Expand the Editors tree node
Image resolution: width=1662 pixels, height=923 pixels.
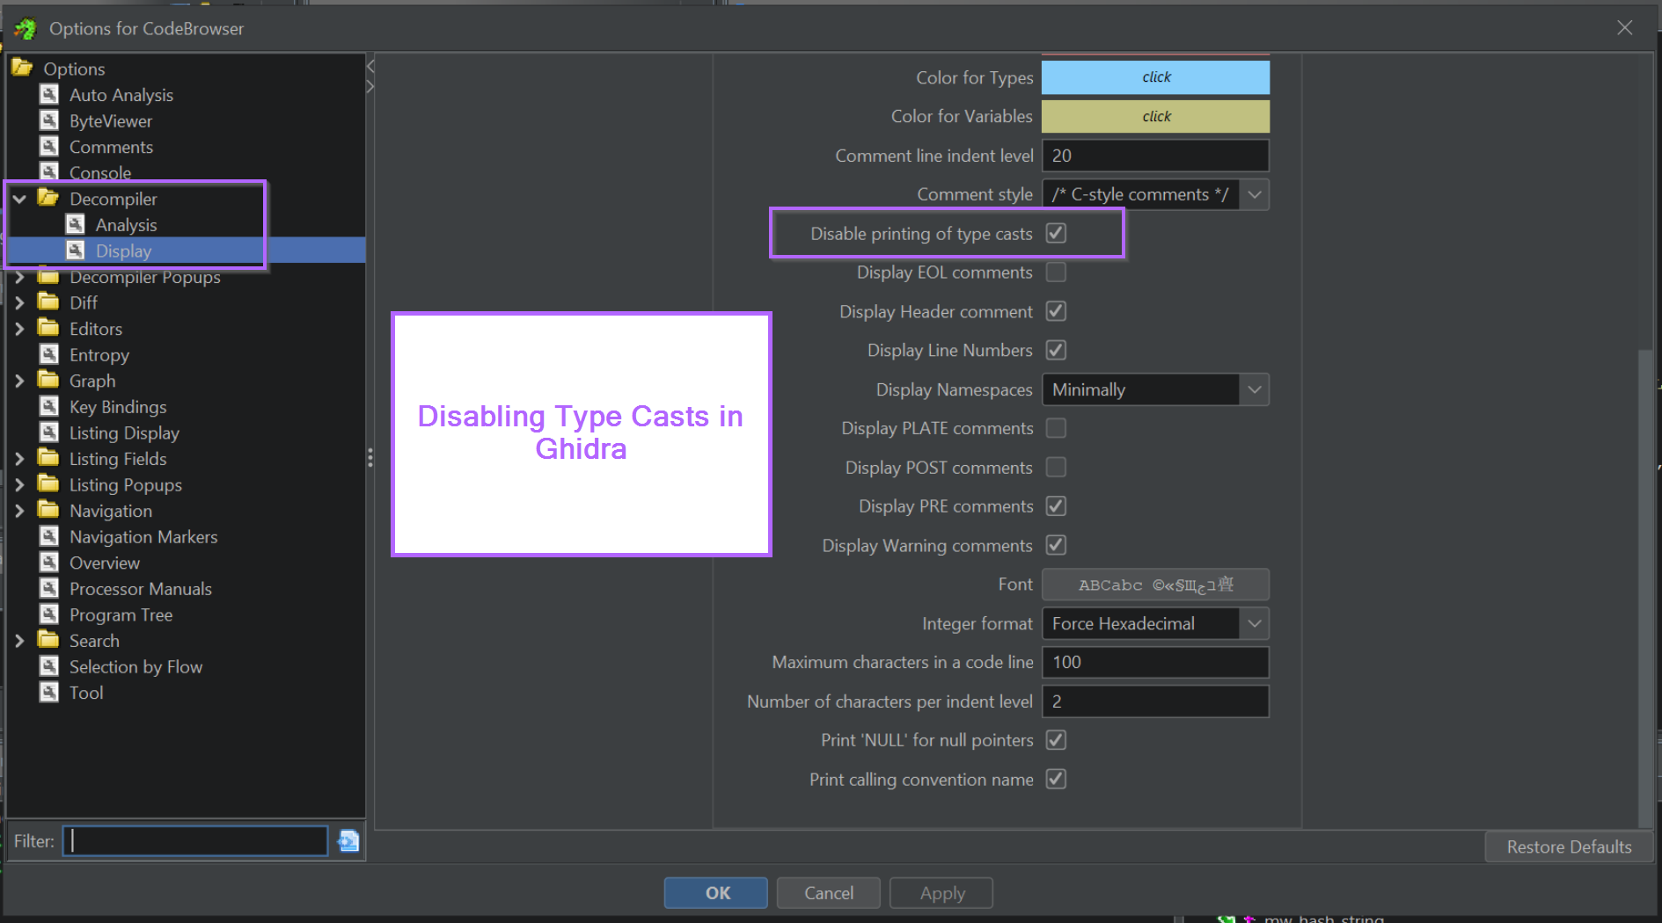coord(19,329)
